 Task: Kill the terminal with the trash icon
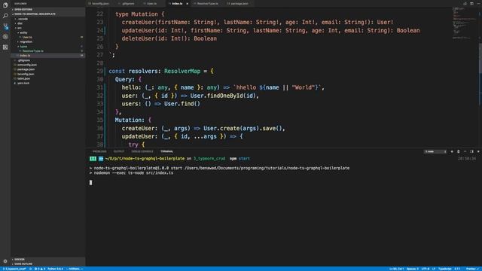pos(459,151)
